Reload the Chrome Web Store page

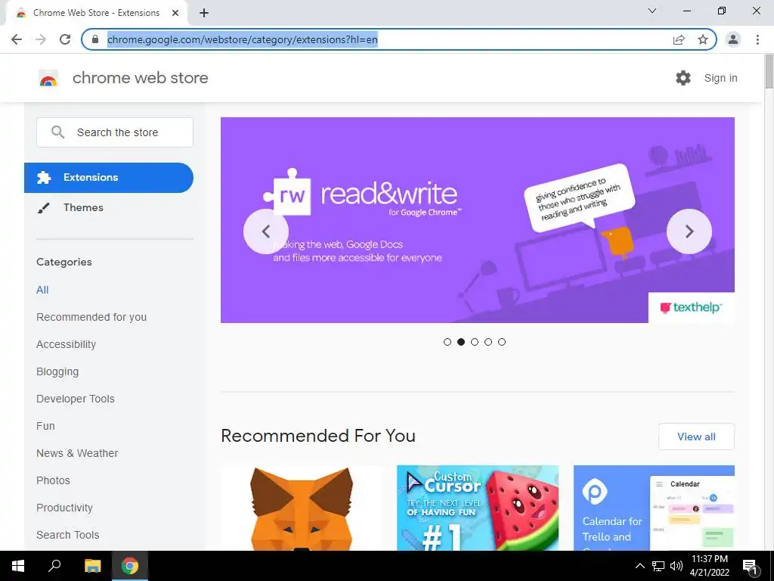pos(65,39)
